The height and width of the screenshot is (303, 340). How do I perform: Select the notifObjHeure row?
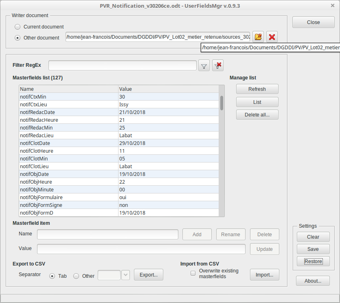[119, 182]
